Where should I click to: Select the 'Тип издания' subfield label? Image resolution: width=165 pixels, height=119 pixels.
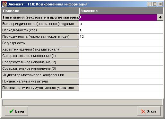coord(40,18)
